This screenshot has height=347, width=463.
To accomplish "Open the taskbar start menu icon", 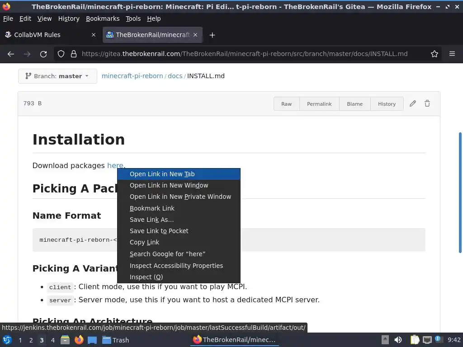I will (x=7, y=340).
